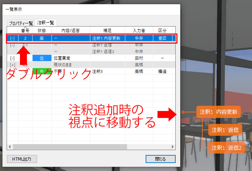
Task: Collapse the [-] expander on row 2.1
Action: tap(13, 45)
